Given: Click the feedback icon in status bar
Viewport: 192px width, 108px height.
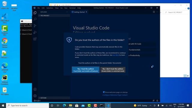Looking at the screenshot, I should 154,100.
